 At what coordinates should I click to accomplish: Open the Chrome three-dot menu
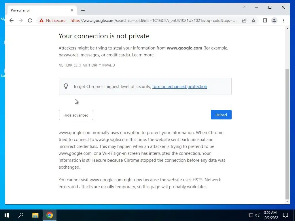click(284, 20)
